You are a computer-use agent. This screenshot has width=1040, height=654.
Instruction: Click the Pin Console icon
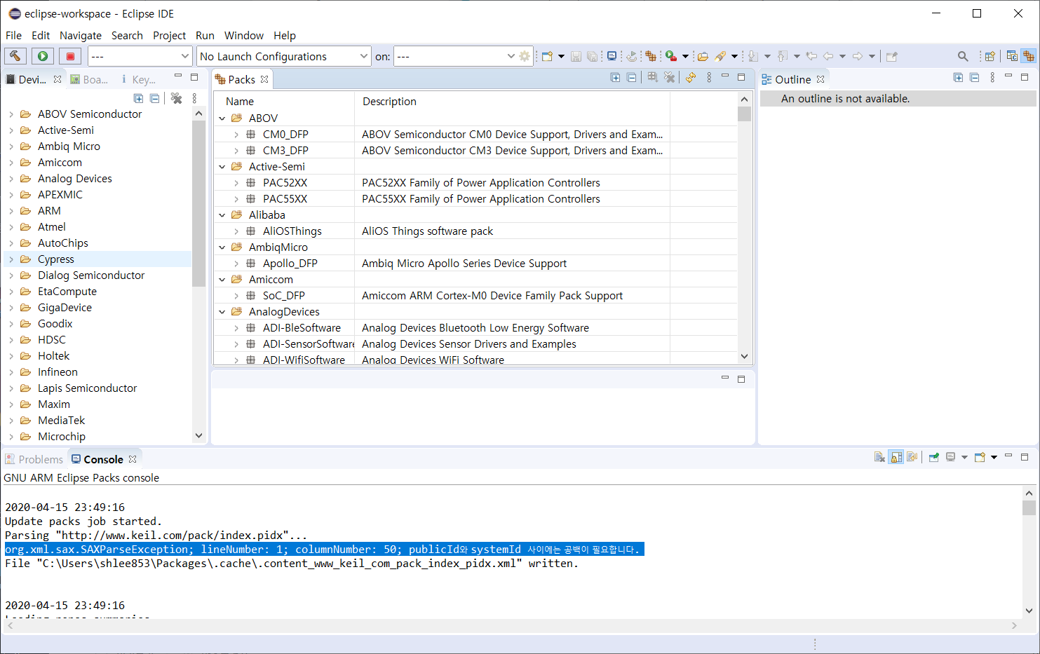[x=934, y=457]
